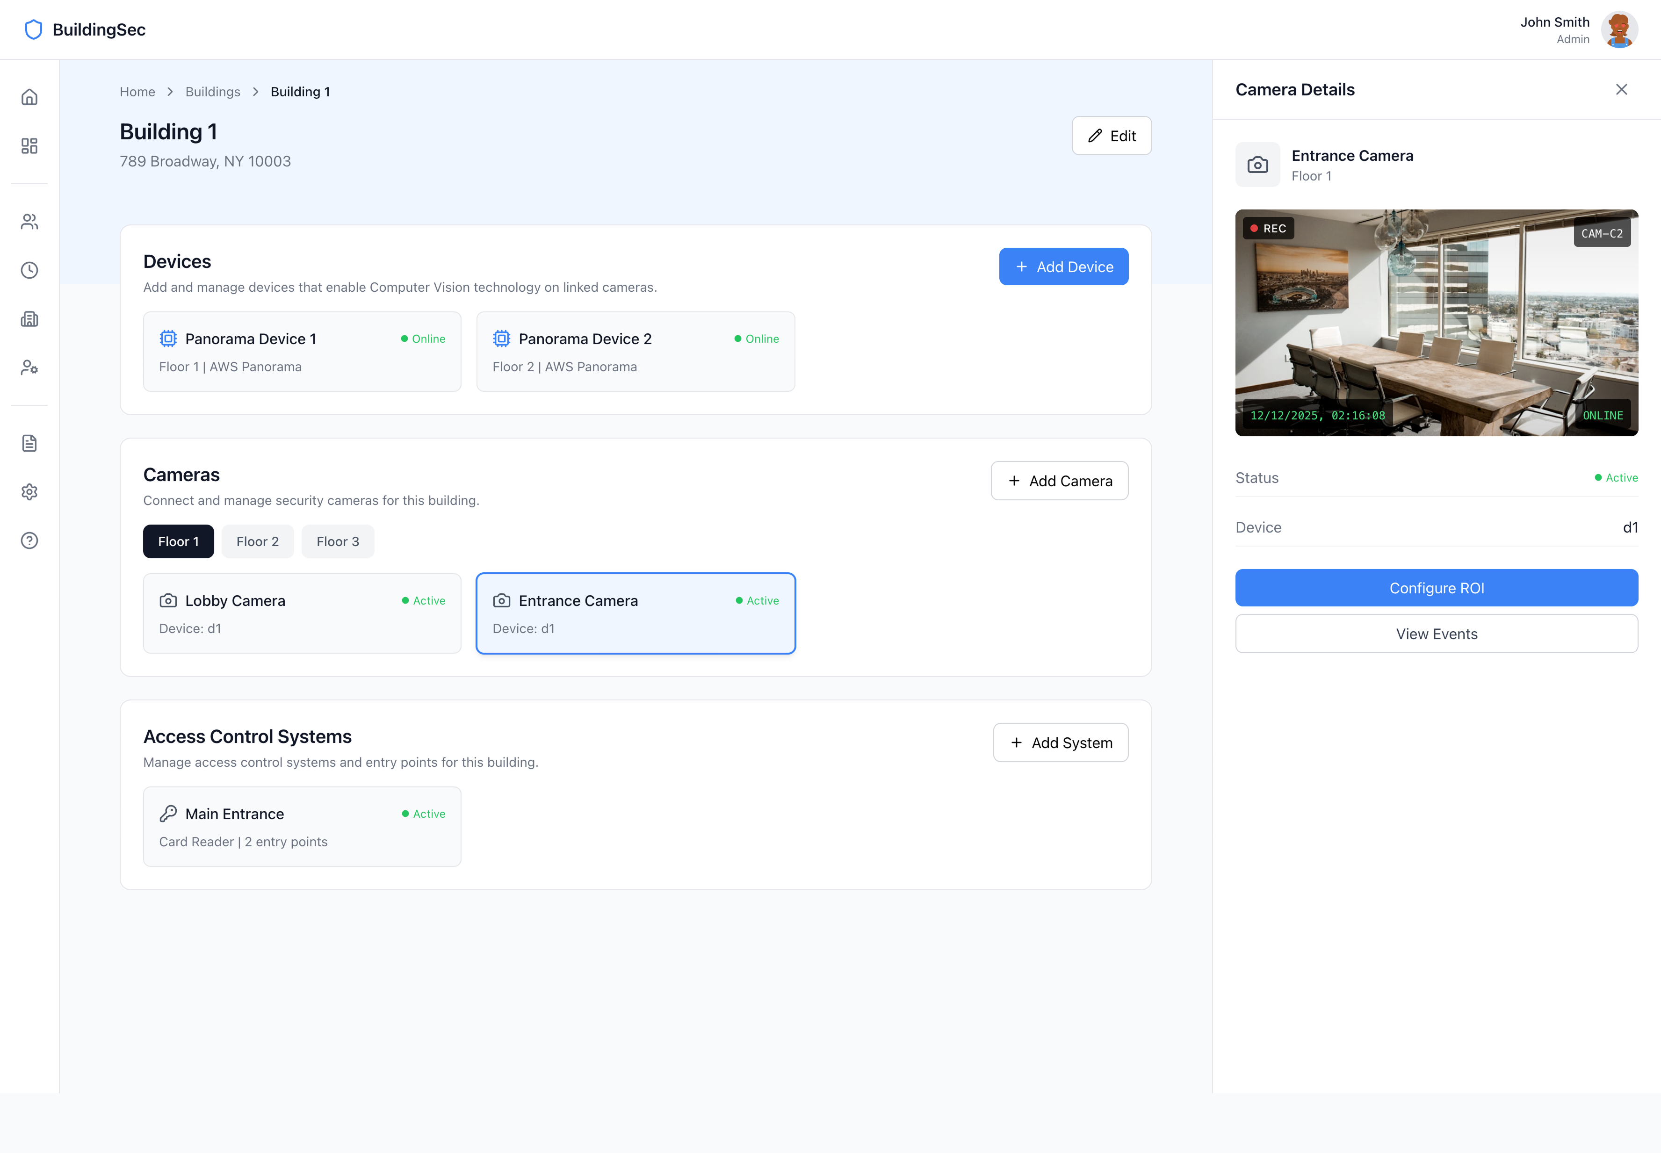This screenshot has width=1661, height=1153.
Task: Open the Dashboard grid icon in sidebar
Action: point(29,146)
